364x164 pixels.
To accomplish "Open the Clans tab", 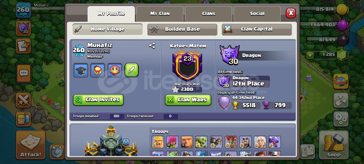I will pyautogui.click(x=209, y=13).
